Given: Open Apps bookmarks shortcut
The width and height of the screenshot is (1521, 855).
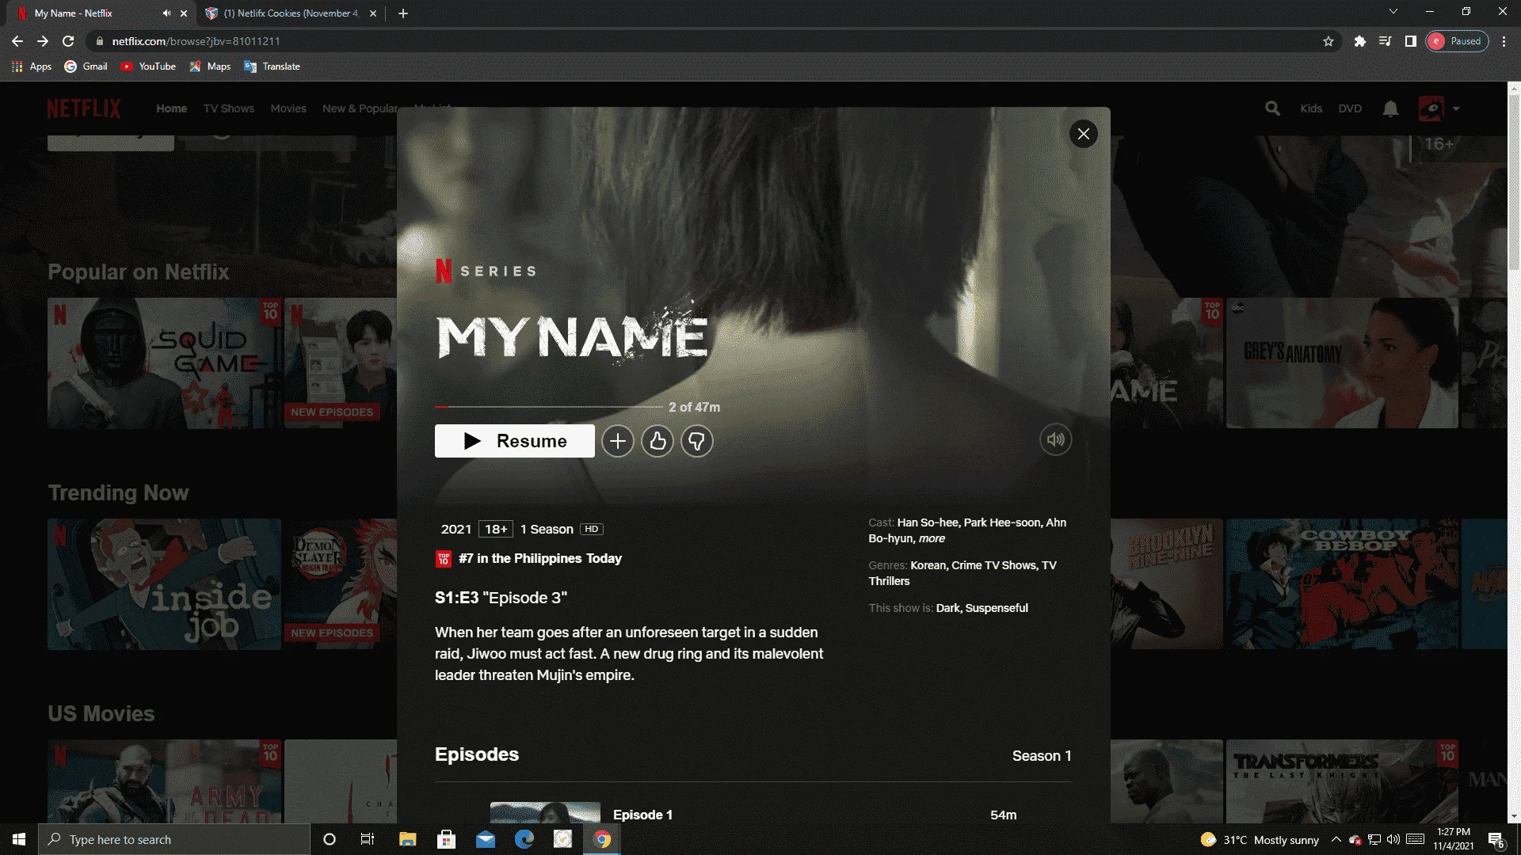Looking at the screenshot, I should (32, 66).
